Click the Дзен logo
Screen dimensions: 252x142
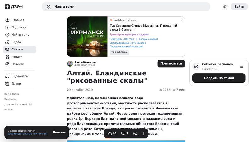click(x=12, y=7)
